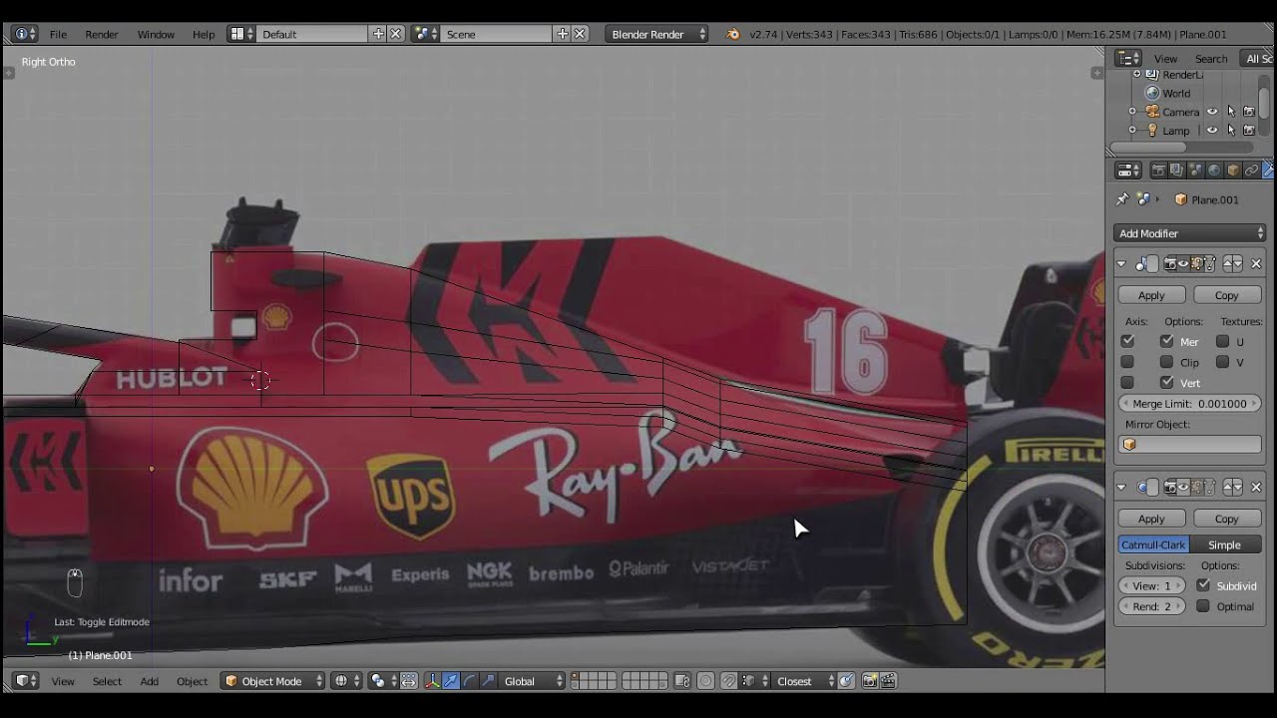This screenshot has height=718, width=1277.
Task: Toggle Mirror modifier viewport visibility eye
Action: click(x=1182, y=264)
